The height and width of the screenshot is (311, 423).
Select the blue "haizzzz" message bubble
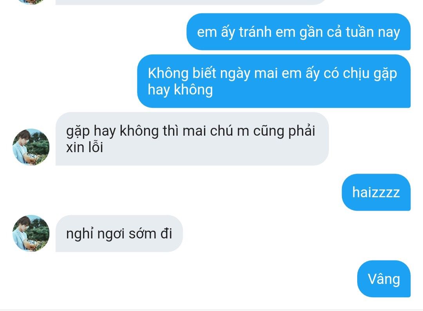point(376,193)
